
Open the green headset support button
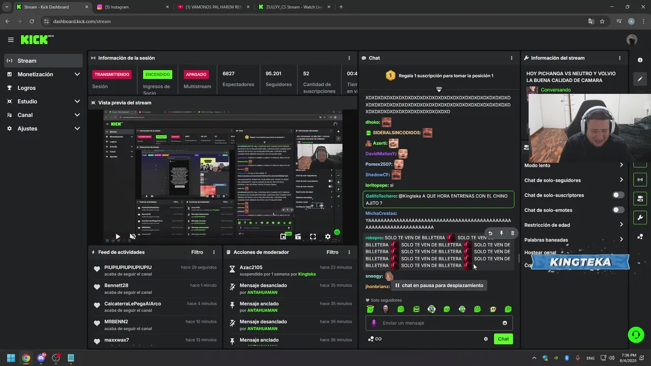(636, 334)
